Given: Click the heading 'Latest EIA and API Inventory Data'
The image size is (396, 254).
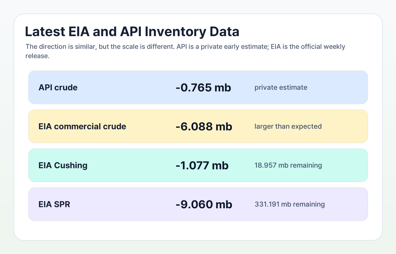Looking at the screenshot, I should pos(132,31).
